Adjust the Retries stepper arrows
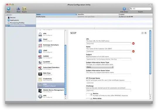The image size is (158, 111). tap(91, 94)
